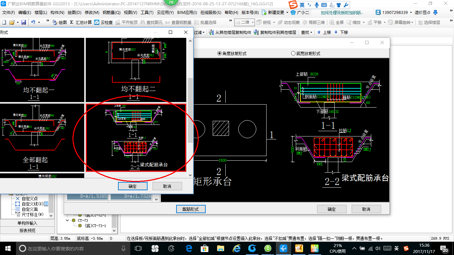Click 动态观察 dynamic observe tool
The height and width of the screenshot is (255, 454).
[288, 22]
